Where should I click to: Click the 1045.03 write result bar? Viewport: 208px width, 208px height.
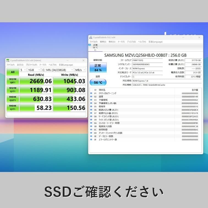coord(70,81)
